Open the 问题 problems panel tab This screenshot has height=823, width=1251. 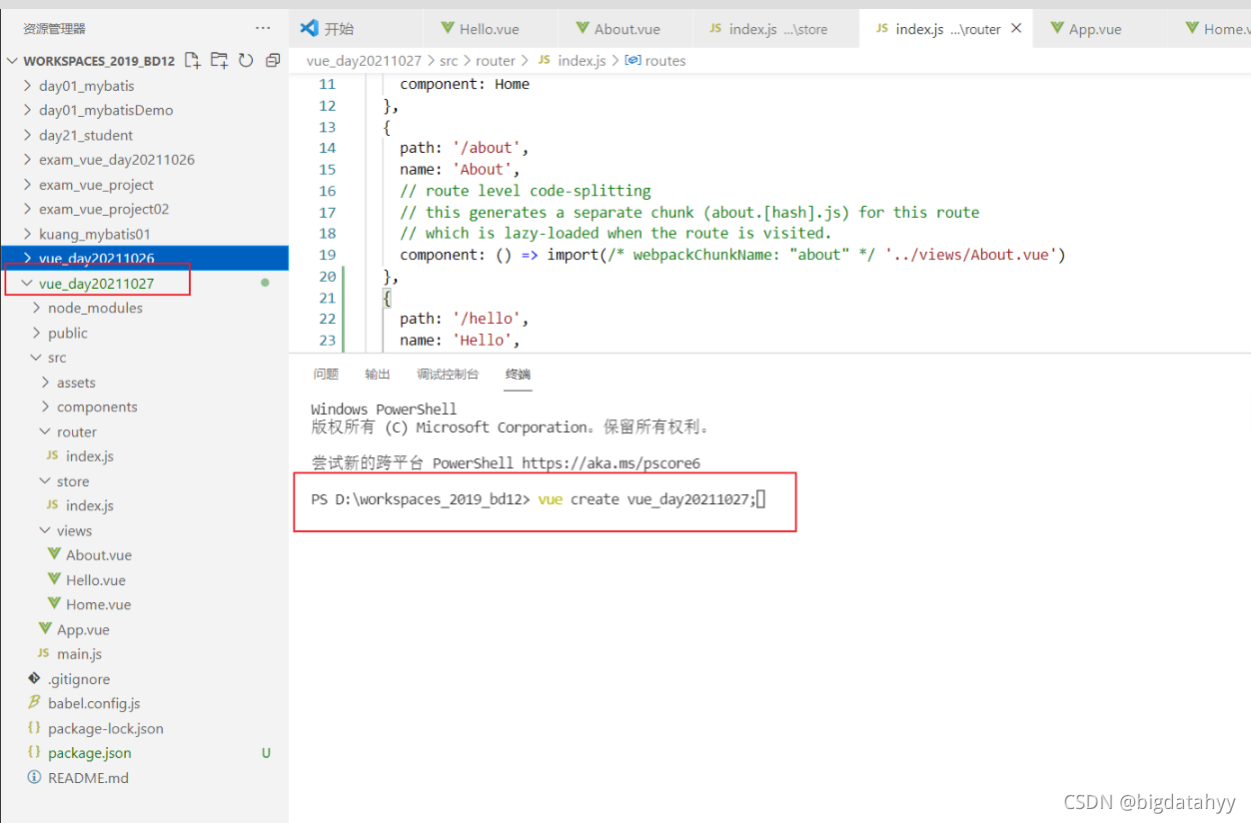coord(326,375)
